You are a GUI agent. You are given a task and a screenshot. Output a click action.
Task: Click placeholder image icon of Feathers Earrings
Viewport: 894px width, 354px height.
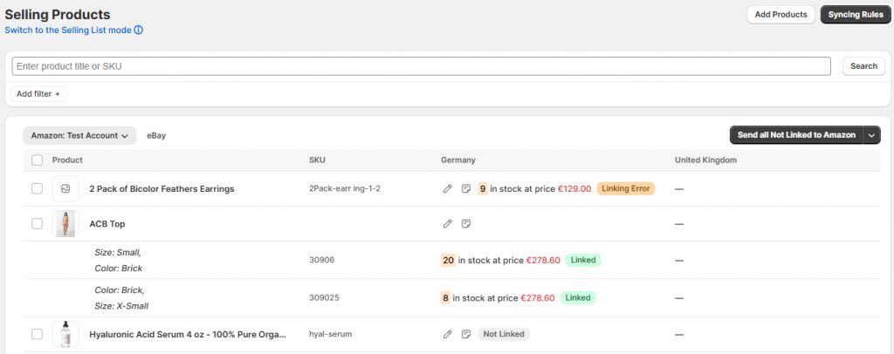(x=65, y=188)
